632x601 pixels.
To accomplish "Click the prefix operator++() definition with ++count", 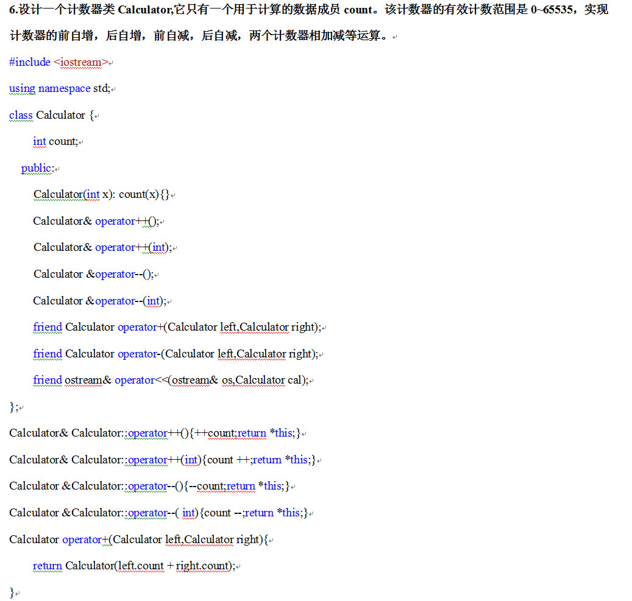I will [155, 434].
